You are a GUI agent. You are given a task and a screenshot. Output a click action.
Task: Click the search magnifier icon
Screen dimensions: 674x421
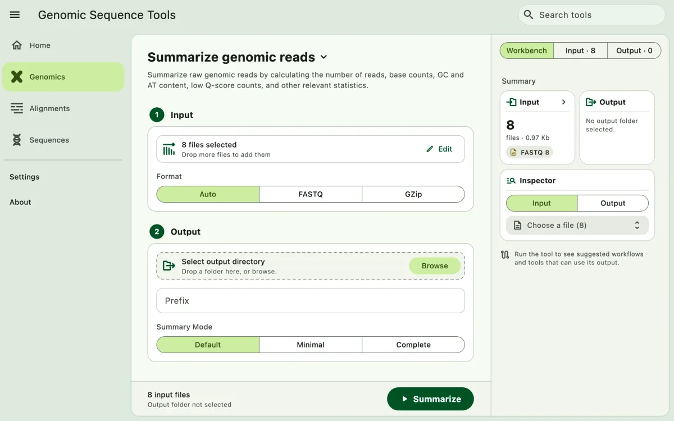[x=528, y=15]
